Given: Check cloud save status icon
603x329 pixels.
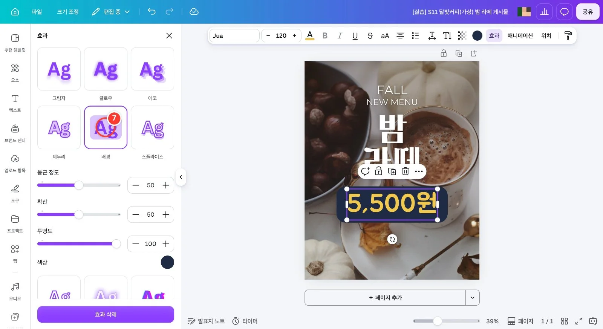Looking at the screenshot, I should [x=194, y=12].
